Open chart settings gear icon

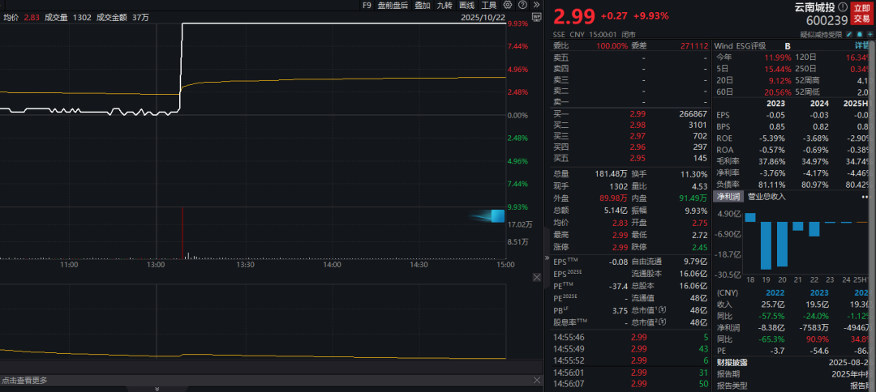(507, 5)
